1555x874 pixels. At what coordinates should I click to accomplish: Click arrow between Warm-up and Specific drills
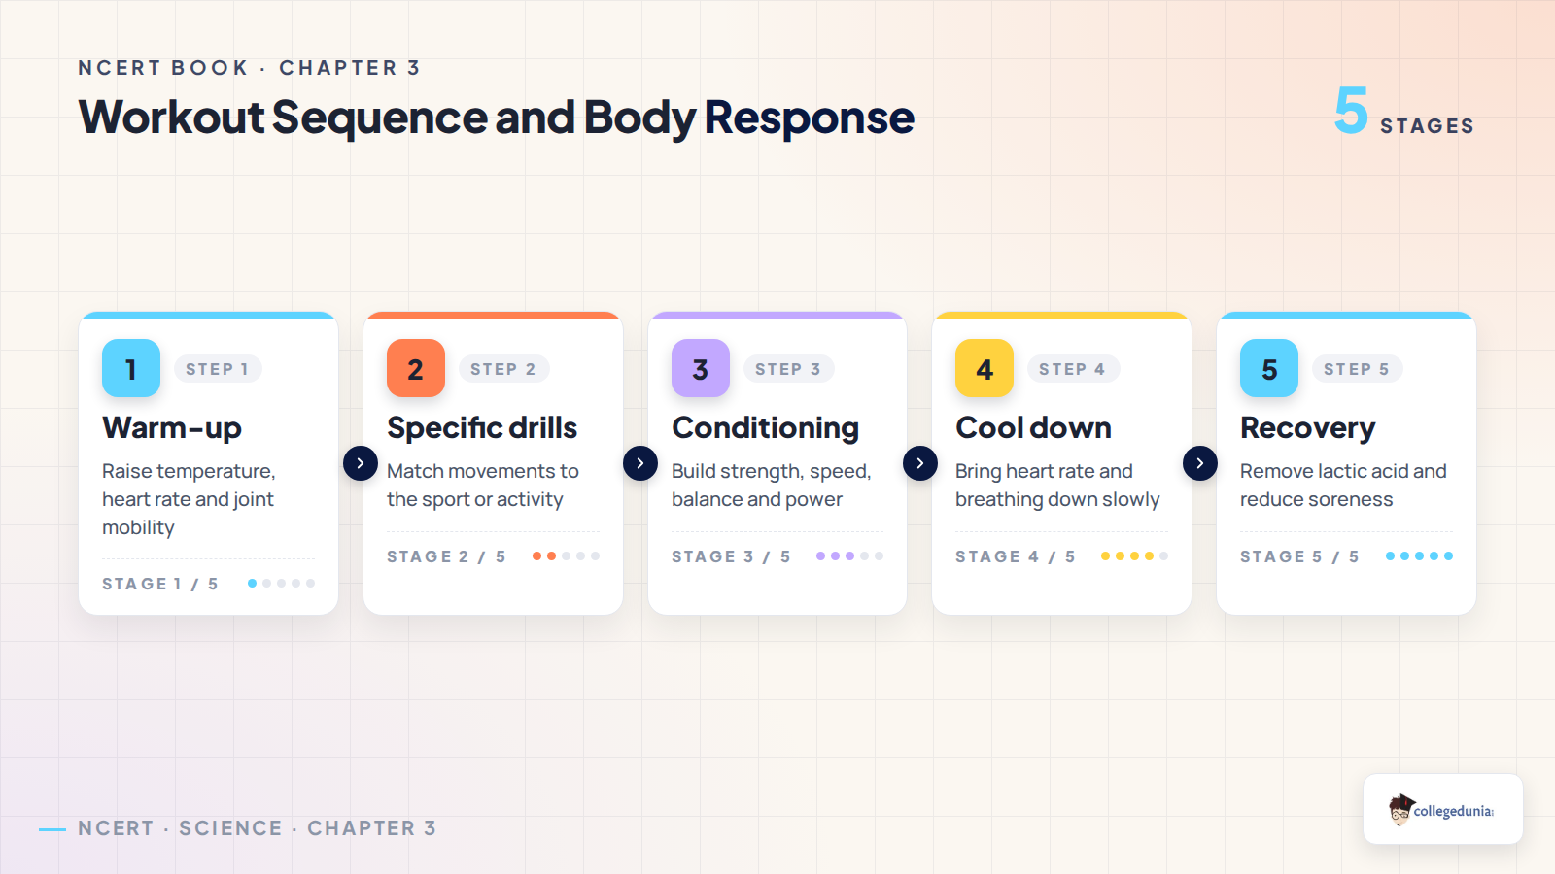tap(361, 463)
